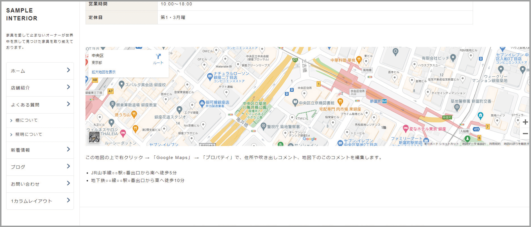Open the 利用規約 link on map footer

494,144
